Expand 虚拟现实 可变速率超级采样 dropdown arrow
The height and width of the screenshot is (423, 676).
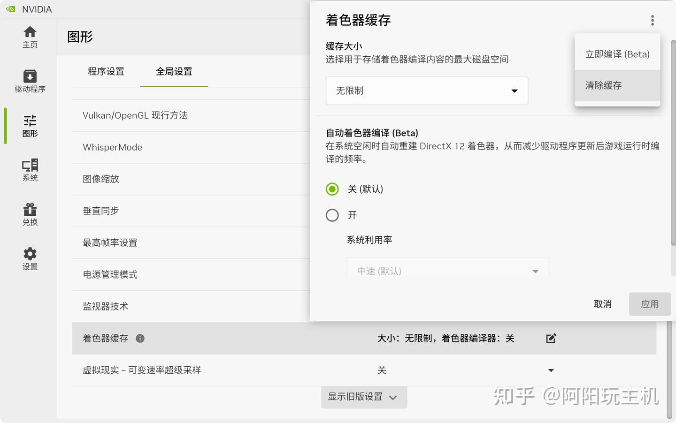click(x=551, y=370)
